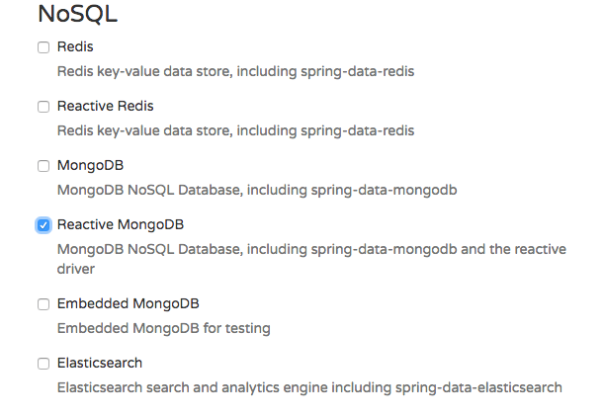Image resolution: width=603 pixels, height=416 pixels.
Task: Toggle the Elasticsearch checkbox
Action: click(x=43, y=364)
